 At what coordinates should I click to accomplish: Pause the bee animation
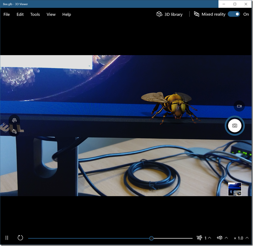click(7, 238)
